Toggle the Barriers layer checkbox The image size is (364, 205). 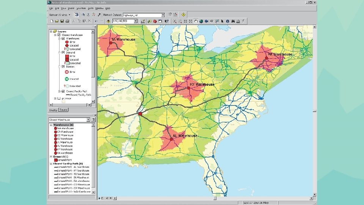[x=63, y=66]
